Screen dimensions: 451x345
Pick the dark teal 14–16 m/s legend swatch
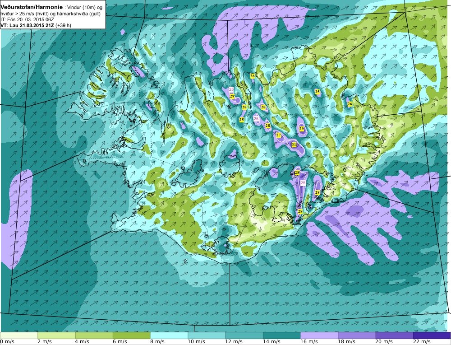coord(281,336)
